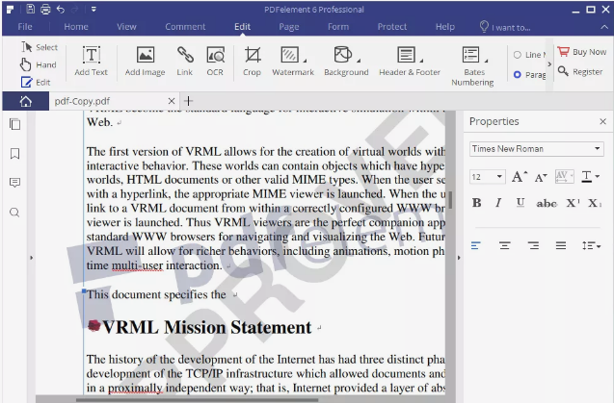This screenshot has width=614, height=403.
Task: Undo the last action
Action: pos(61,9)
